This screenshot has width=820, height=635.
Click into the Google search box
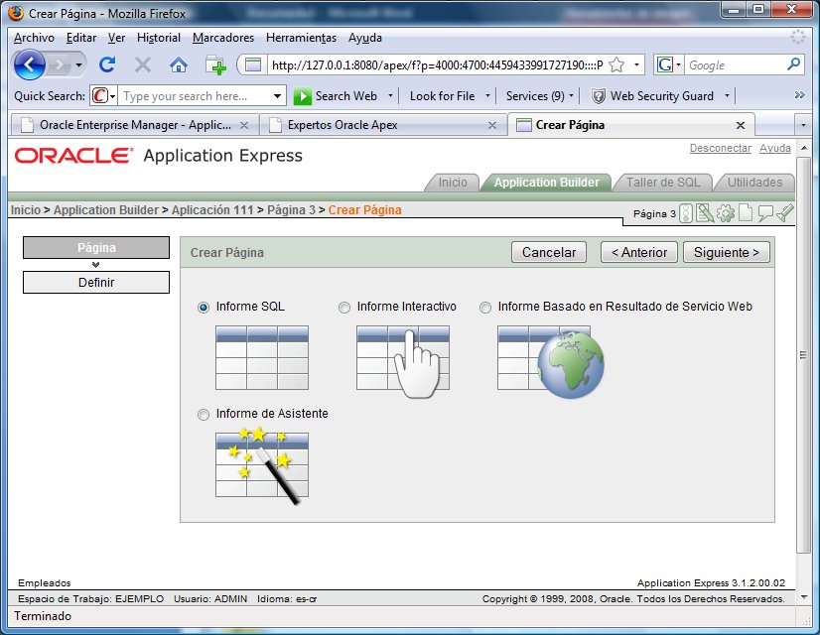click(735, 64)
